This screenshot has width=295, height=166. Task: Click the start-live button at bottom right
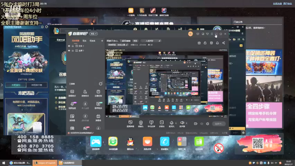[x=219, y=124]
